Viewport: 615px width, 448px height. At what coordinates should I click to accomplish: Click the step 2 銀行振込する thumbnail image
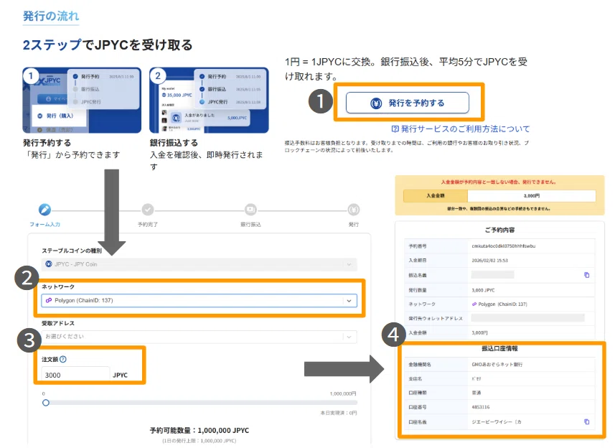209,100
